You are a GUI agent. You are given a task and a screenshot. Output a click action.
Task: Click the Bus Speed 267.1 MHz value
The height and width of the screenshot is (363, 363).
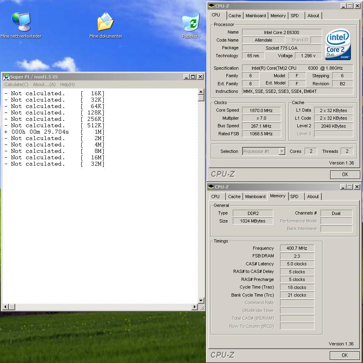[x=261, y=126]
